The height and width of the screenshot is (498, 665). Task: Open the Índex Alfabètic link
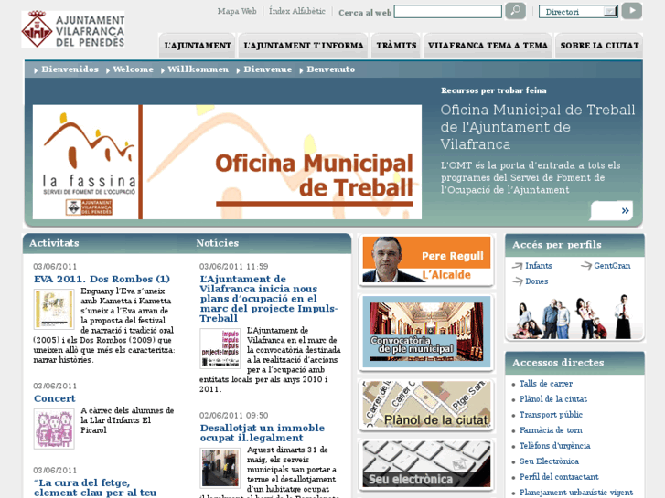[297, 11]
